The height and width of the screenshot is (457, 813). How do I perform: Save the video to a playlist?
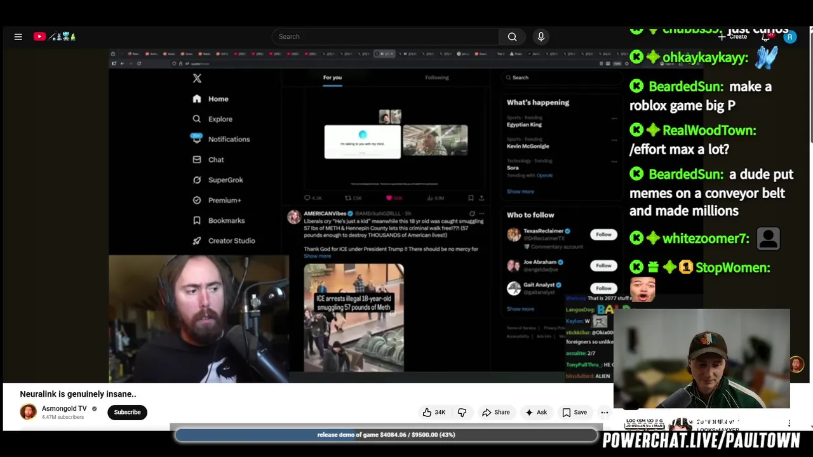(574, 413)
